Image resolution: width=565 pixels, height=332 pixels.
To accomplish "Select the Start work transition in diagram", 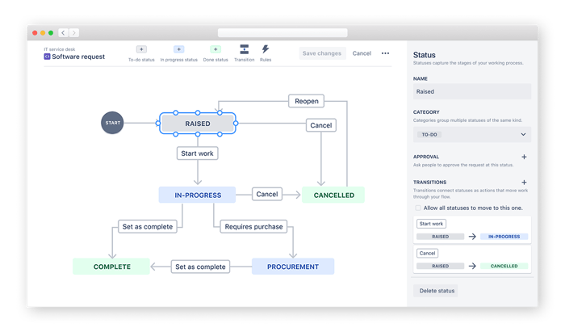I will (x=197, y=153).
